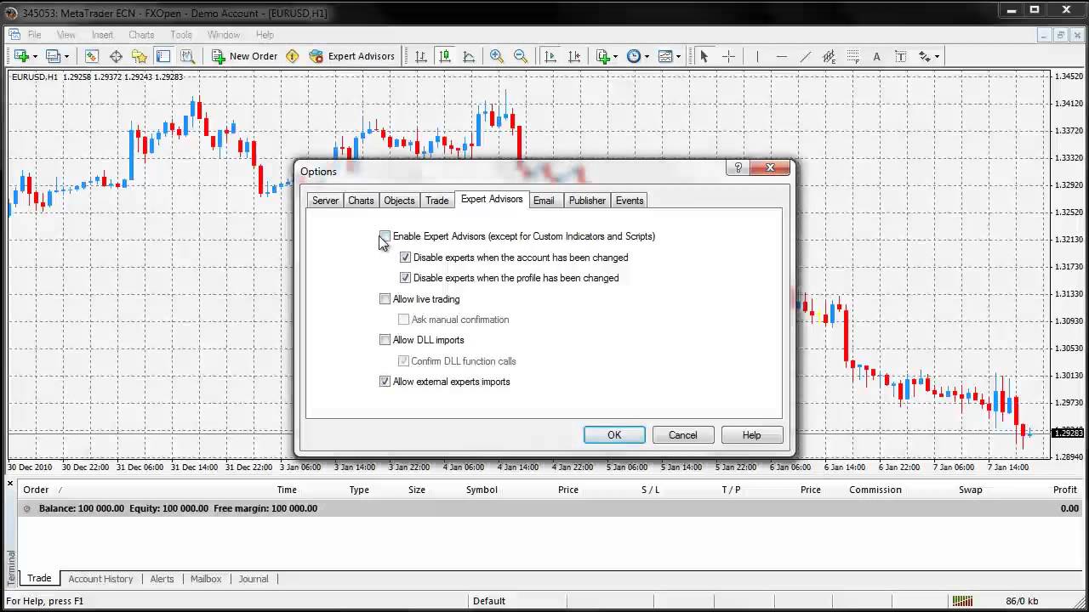Cancel the Options dialog
Screen dimensions: 1089x612
[682, 434]
